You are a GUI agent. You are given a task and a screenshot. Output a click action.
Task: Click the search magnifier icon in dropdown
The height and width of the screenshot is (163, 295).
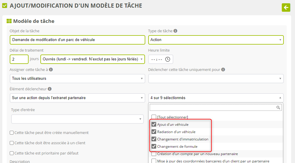(278, 108)
